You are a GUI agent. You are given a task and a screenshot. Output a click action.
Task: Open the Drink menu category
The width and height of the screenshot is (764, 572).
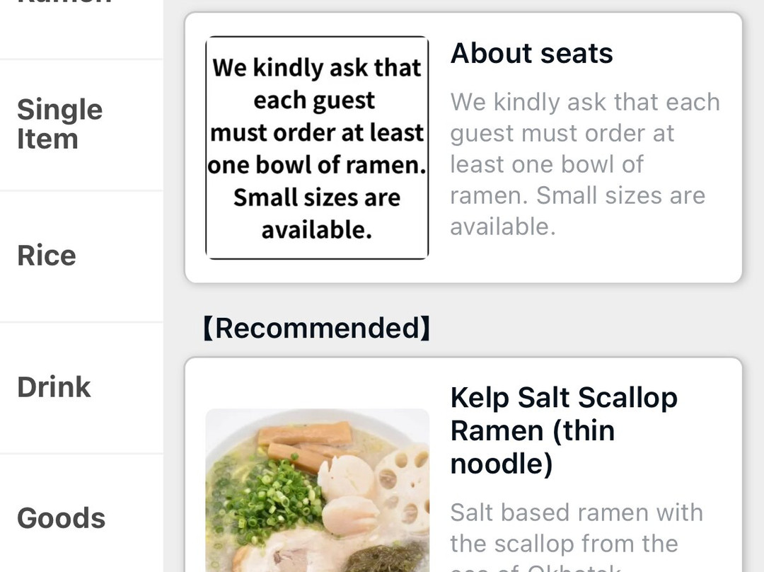(x=54, y=387)
